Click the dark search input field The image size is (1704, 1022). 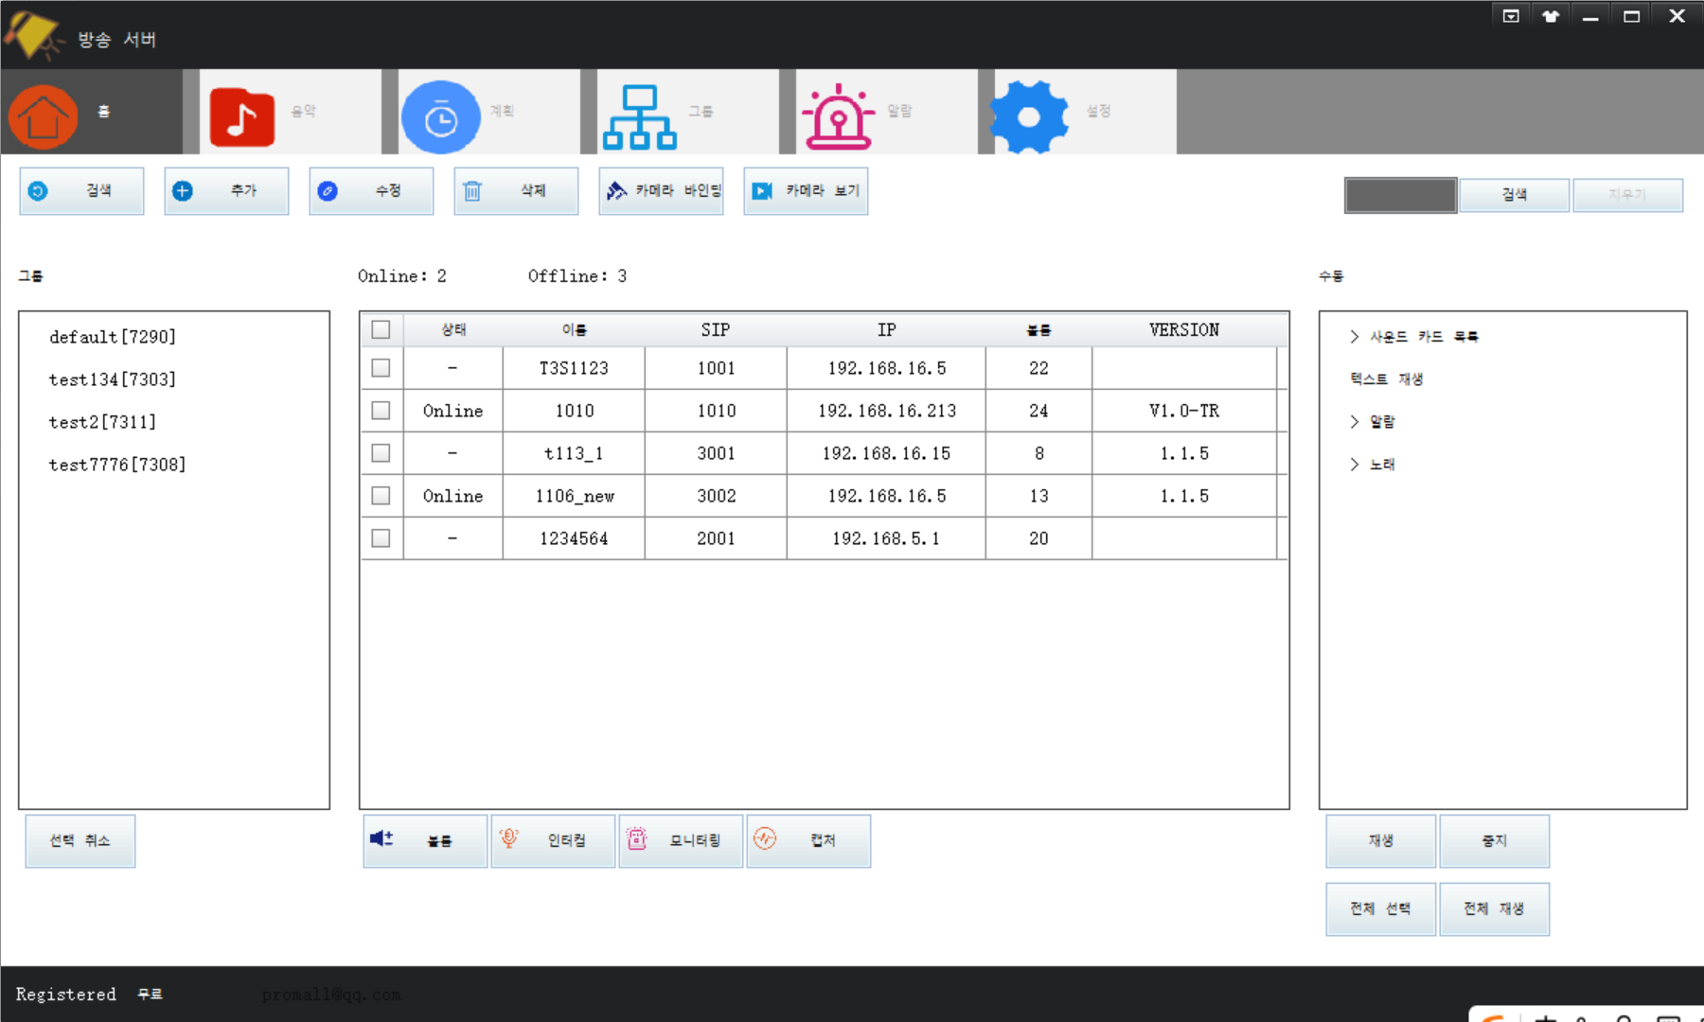1400,195
